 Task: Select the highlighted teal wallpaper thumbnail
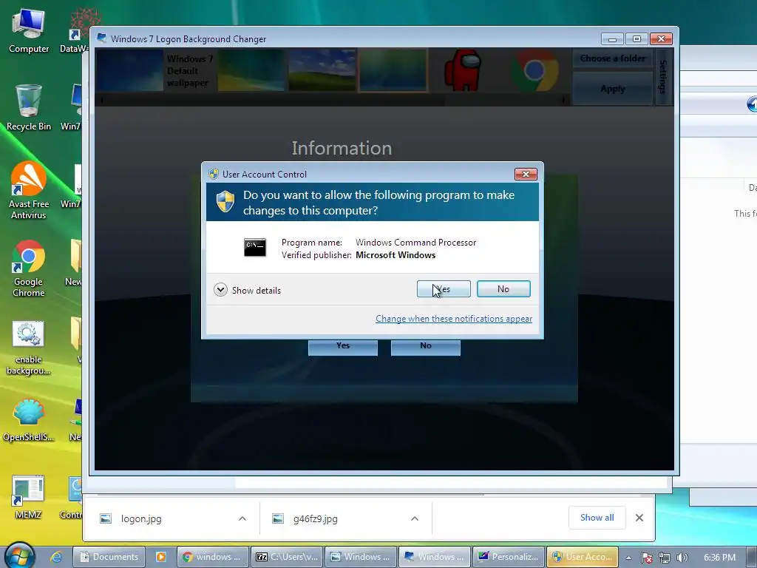tap(393, 70)
